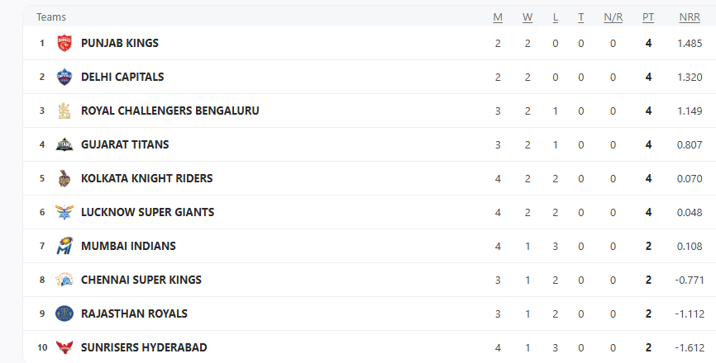This screenshot has width=716, height=363.
Task: Click the W wins column header
Action: [527, 17]
